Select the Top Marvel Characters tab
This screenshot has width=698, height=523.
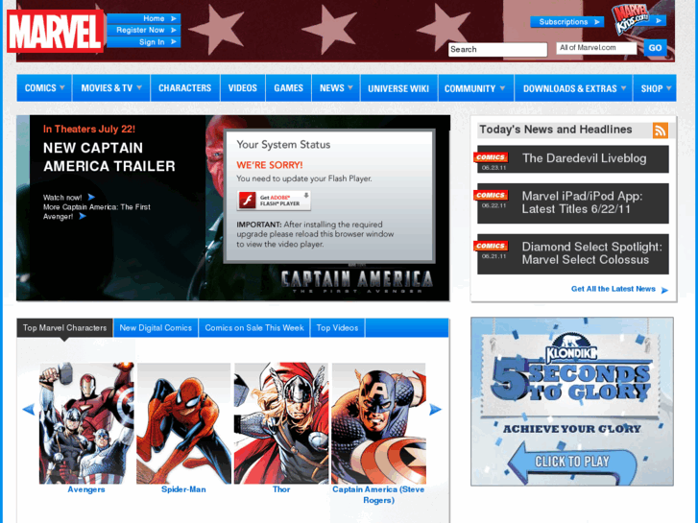65,328
